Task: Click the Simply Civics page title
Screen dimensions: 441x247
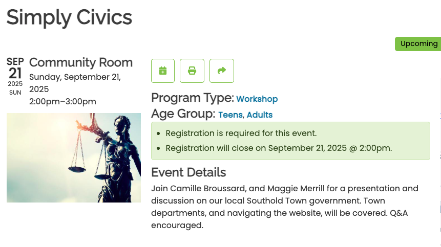Action: 69,17
